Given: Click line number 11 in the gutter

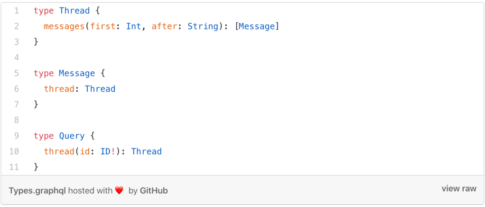Looking at the screenshot, I should (x=14, y=167).
